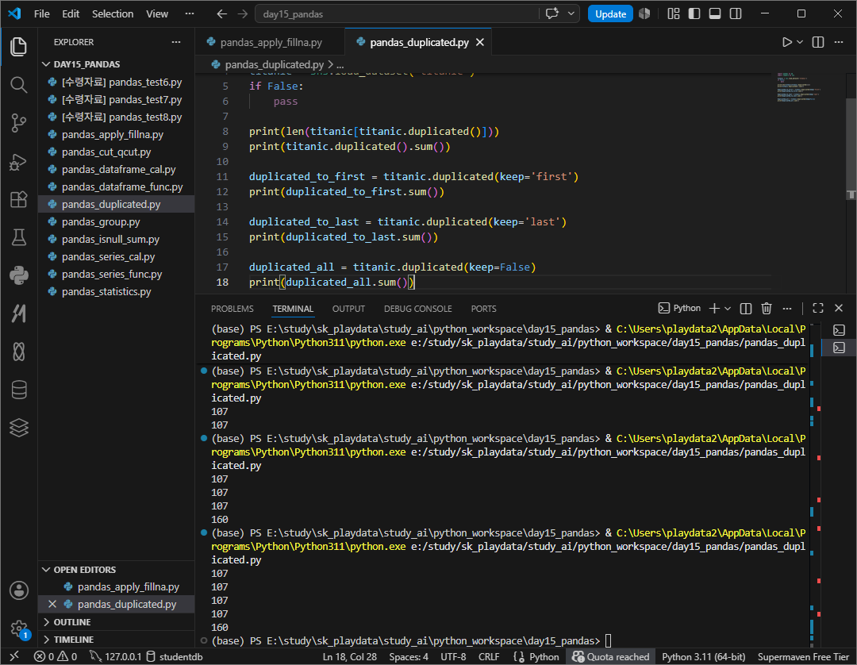Split the terminal panel
Viewport: 857px width, 665px height.
pos(745,309)
